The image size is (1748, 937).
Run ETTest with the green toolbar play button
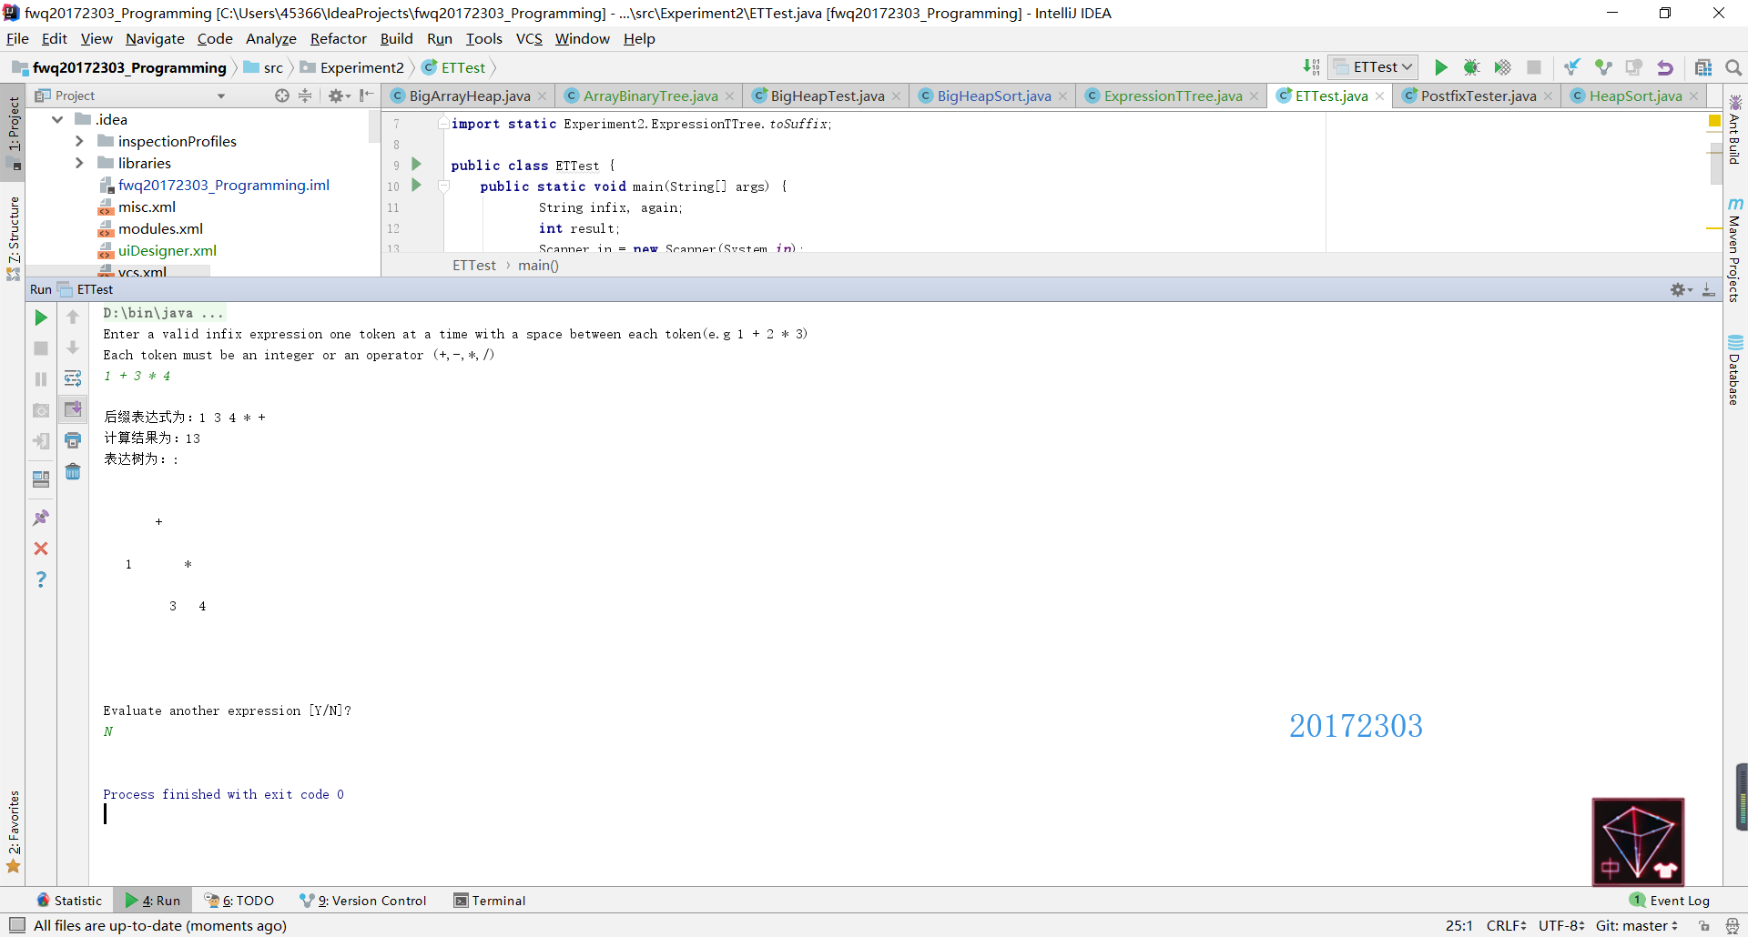pos(1440,67)
